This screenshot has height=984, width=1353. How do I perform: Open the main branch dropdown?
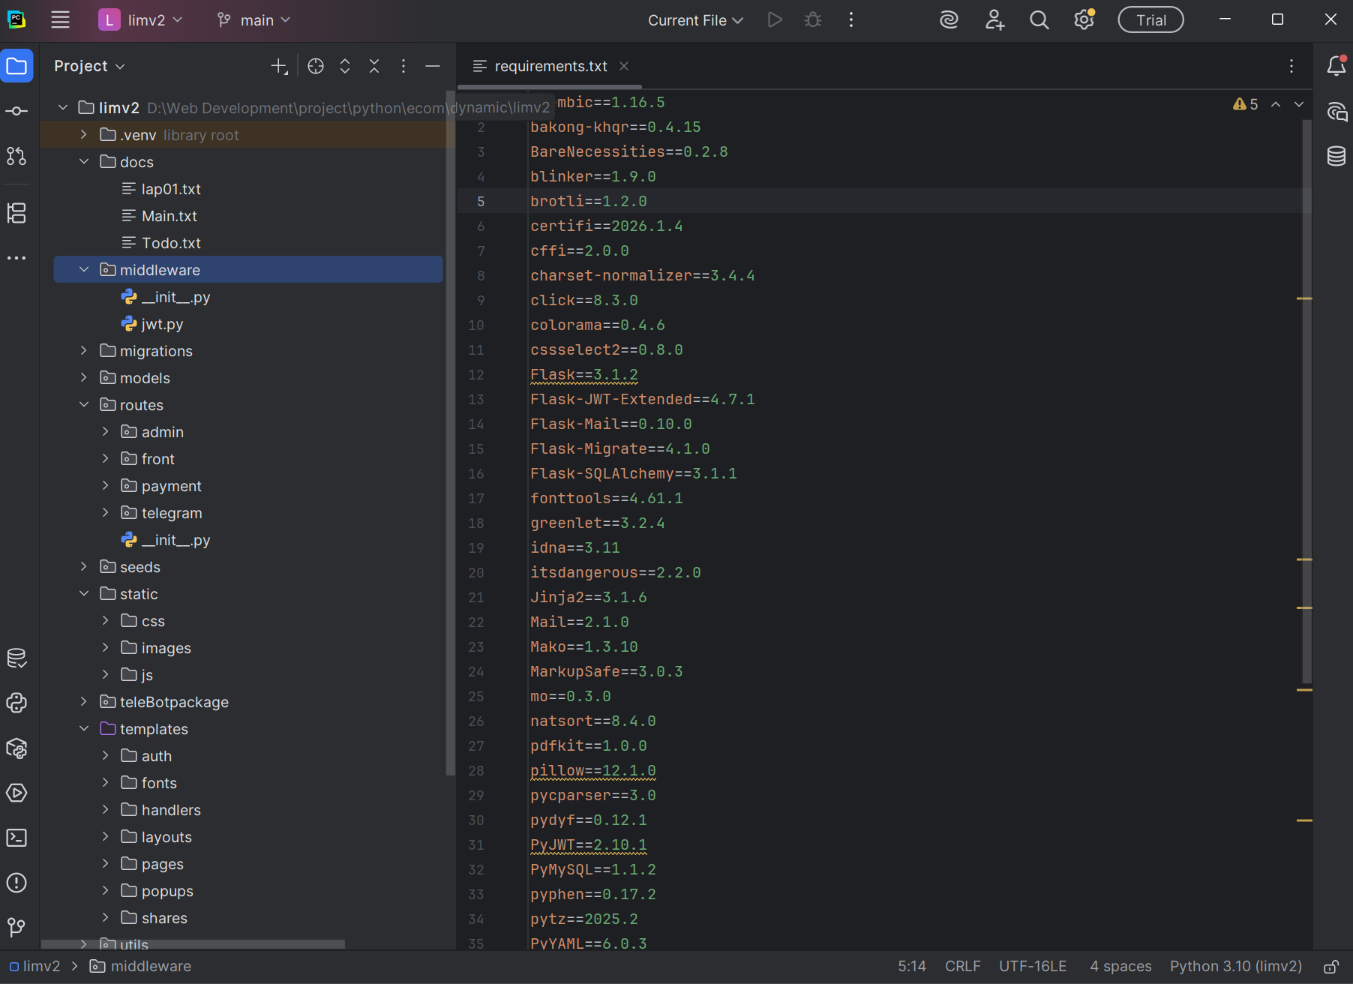coord(253,20)
